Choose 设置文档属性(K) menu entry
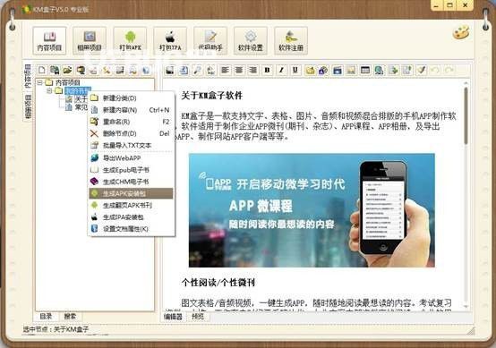The image size is (496, 348). [x=132, y=229]
